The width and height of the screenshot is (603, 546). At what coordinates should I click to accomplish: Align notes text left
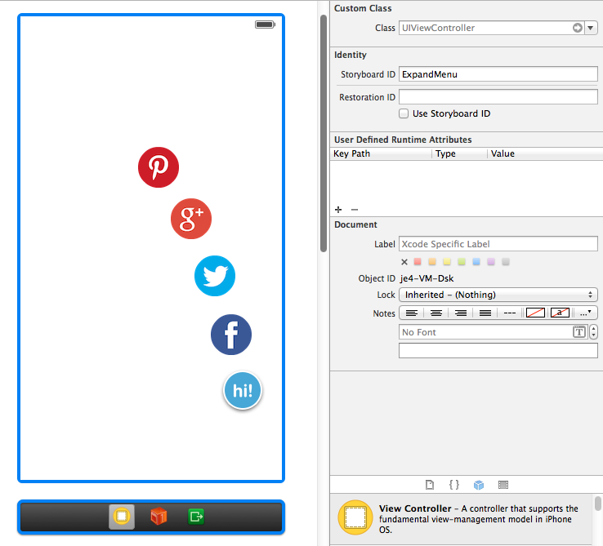pyautogui.click(x=412, y=313)
